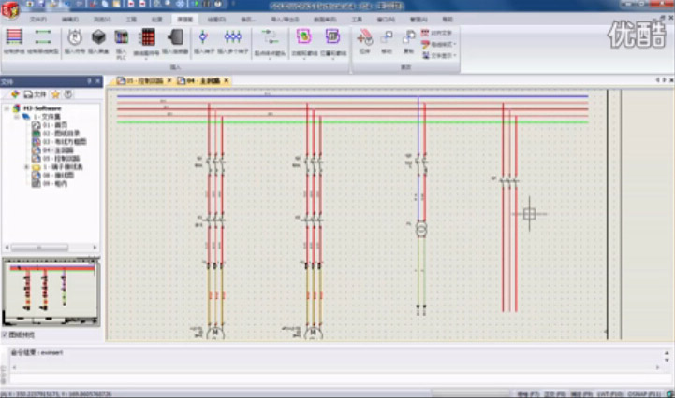This screenshot has height=398, width=675.
Task: Click the insert single terminal icon
Action: pyautogui.click(x=203, y=36)
